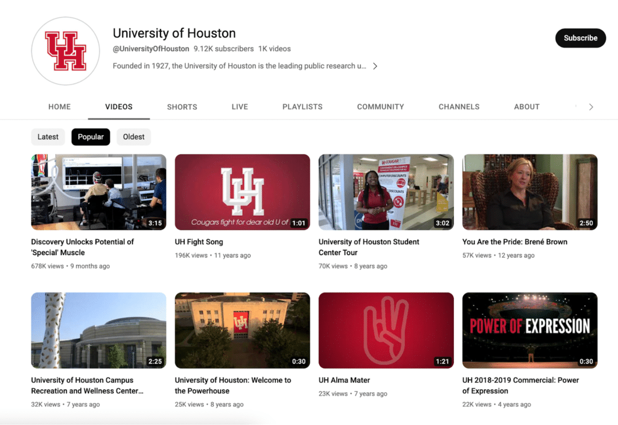Play the UH Fight Song thumbnail
Viewport: 618px width, 425px height.
coord(243,192)
